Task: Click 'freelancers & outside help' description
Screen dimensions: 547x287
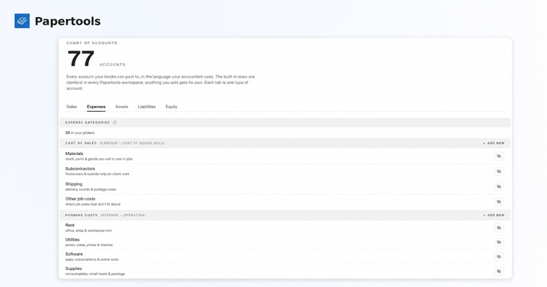Action: 98,174
